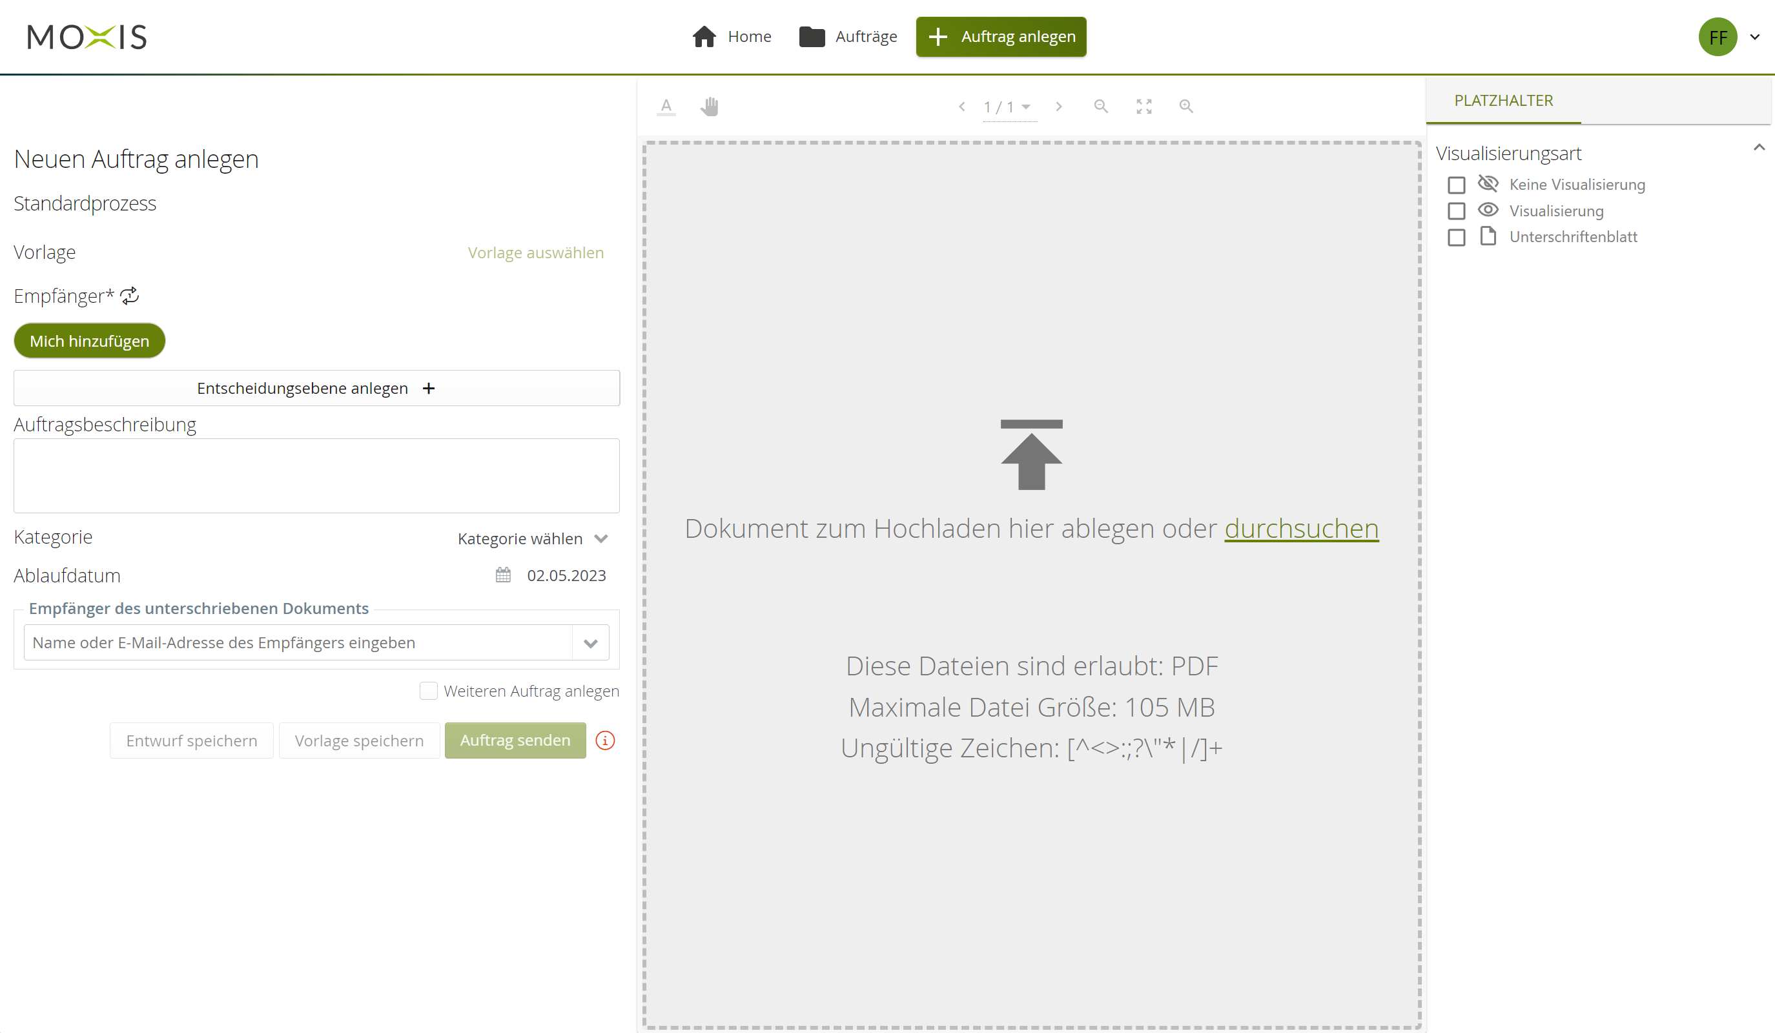Check Keine Visualisierung option
The width and height of the screenshot is (1775, 1033).
tap(1456, 185)
